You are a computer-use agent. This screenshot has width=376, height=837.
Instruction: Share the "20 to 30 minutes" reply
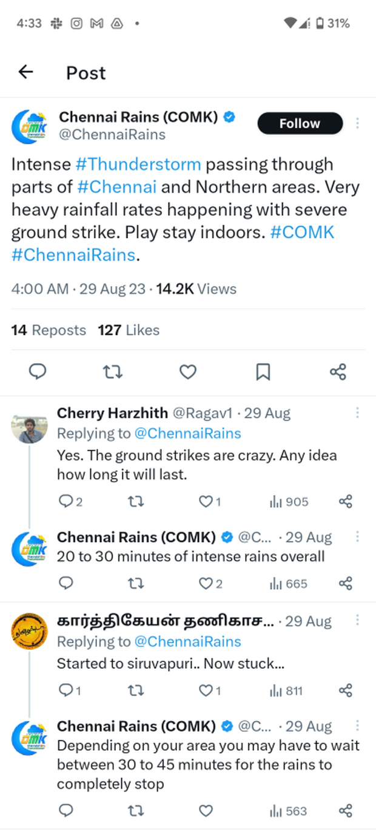pos(345,584)
